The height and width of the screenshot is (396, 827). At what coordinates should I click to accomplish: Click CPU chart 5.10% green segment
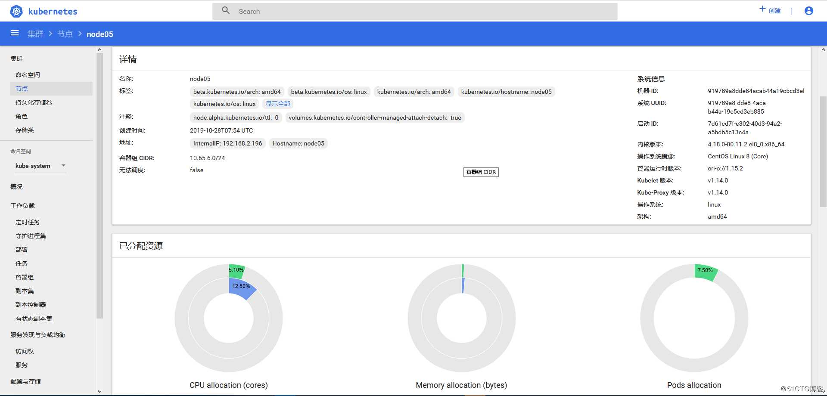coord(236,270)
